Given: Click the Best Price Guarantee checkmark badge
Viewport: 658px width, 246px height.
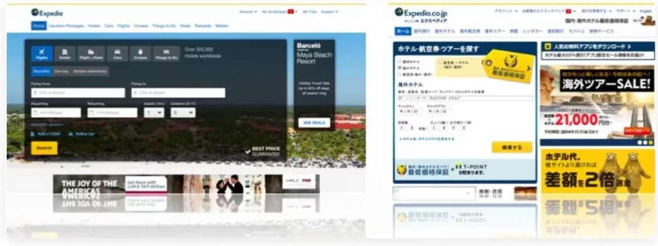Looking at the screenshot, I should (262, 151).
